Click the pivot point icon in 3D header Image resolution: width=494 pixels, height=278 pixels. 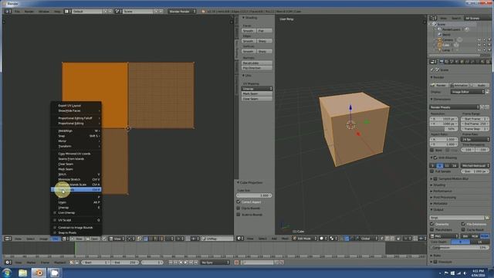click(x=333, y=239)
